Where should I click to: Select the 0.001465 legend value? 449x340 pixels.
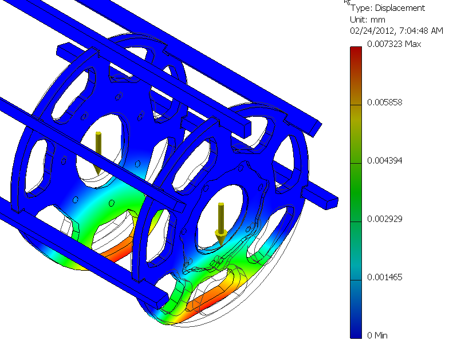point(385,278)
